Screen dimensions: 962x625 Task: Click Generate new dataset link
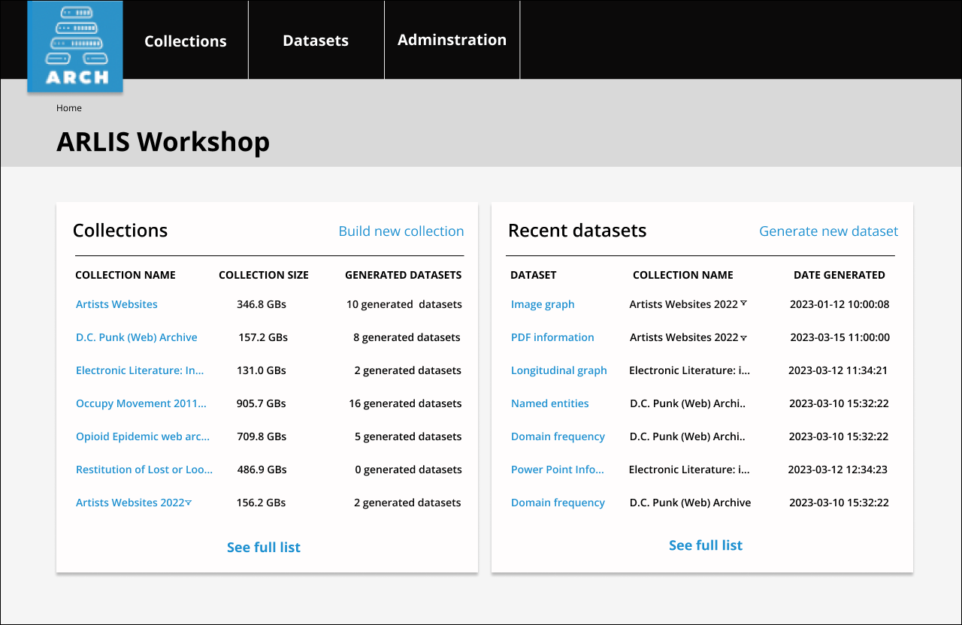click(x=829, y=231)
